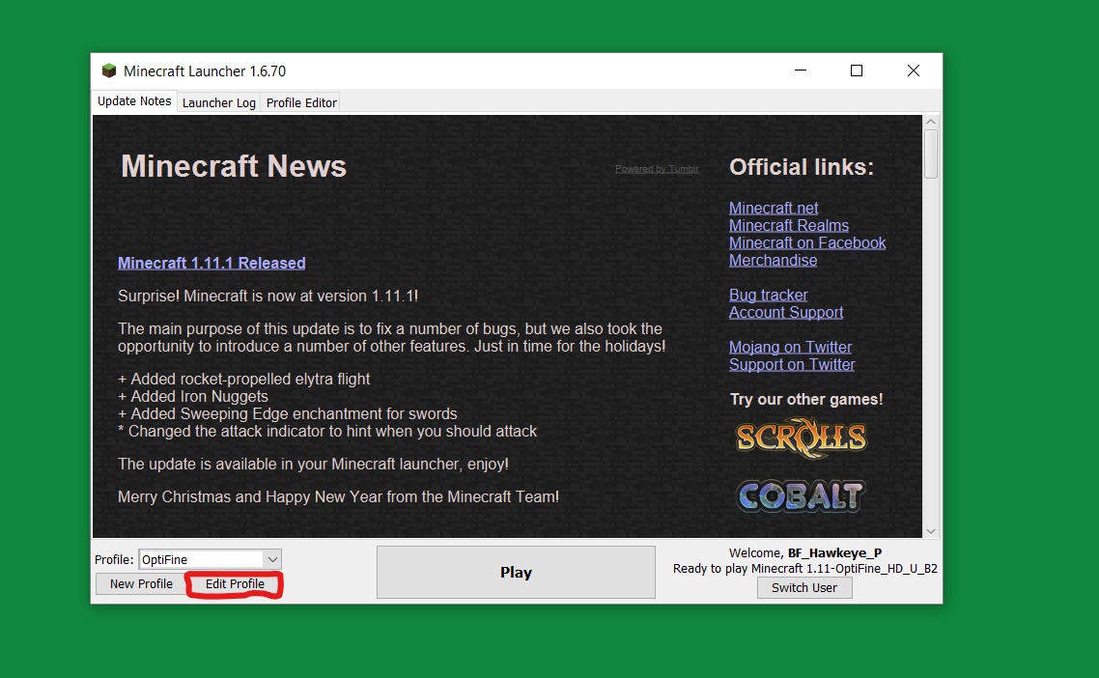
Task: Click the Switch User button
Action: [x=804, y=587]
